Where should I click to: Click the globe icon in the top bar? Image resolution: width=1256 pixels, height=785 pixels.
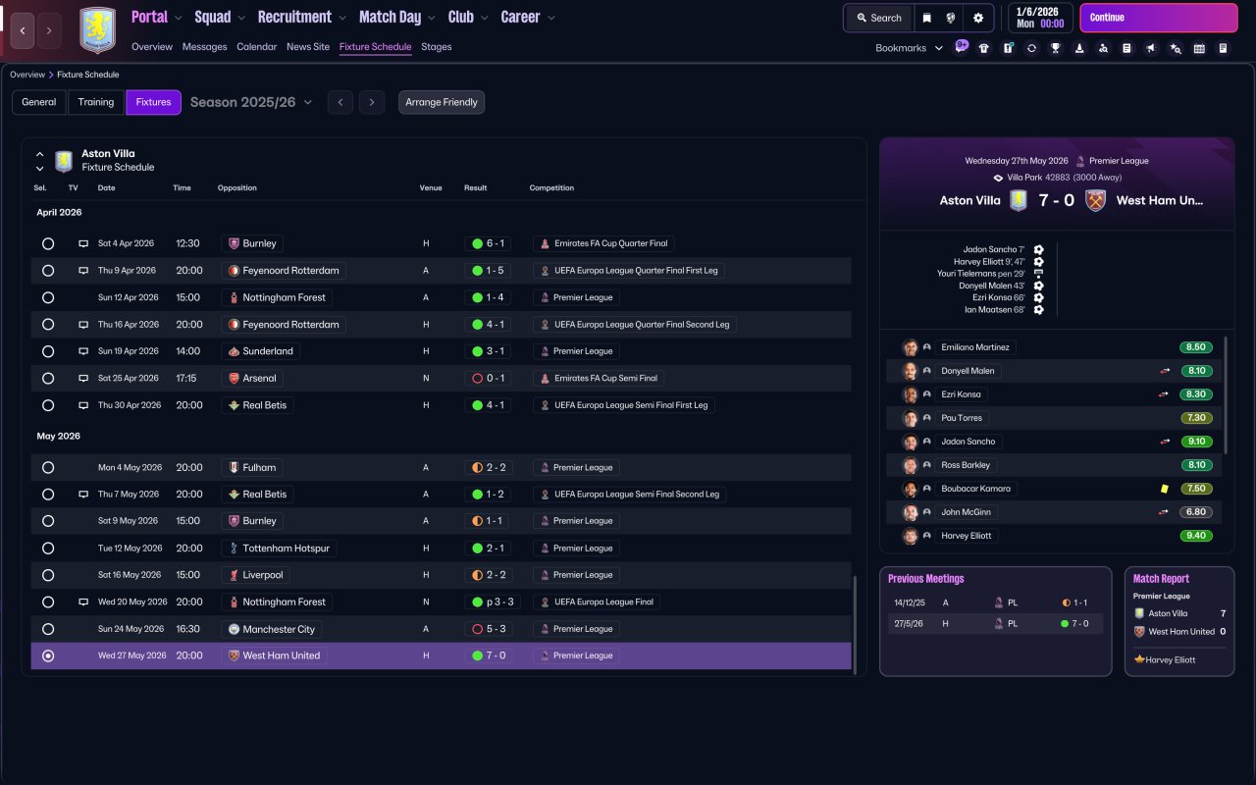click(x=951, y=18)
